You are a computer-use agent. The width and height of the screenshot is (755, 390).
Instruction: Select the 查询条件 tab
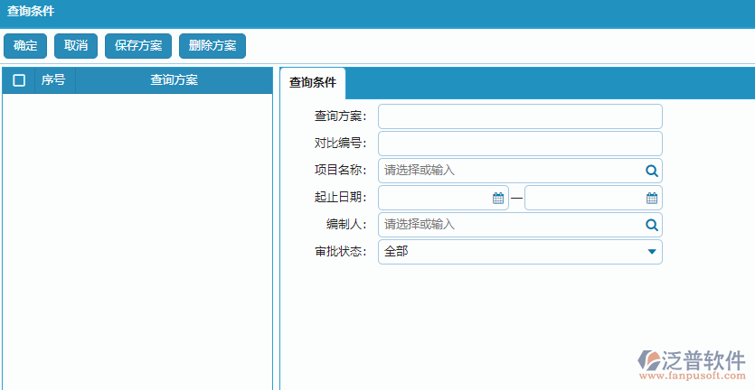coord(313,83)
